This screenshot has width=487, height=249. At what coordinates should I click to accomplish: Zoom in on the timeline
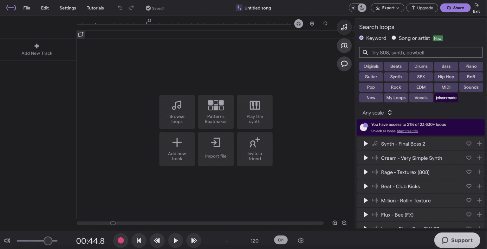(335, 223)
